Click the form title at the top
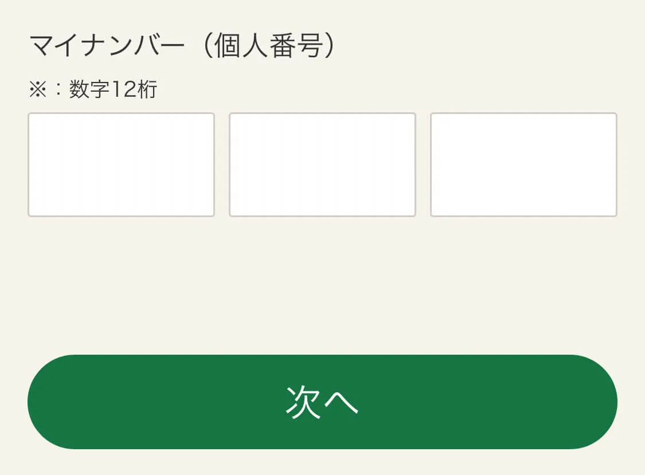 183,44
